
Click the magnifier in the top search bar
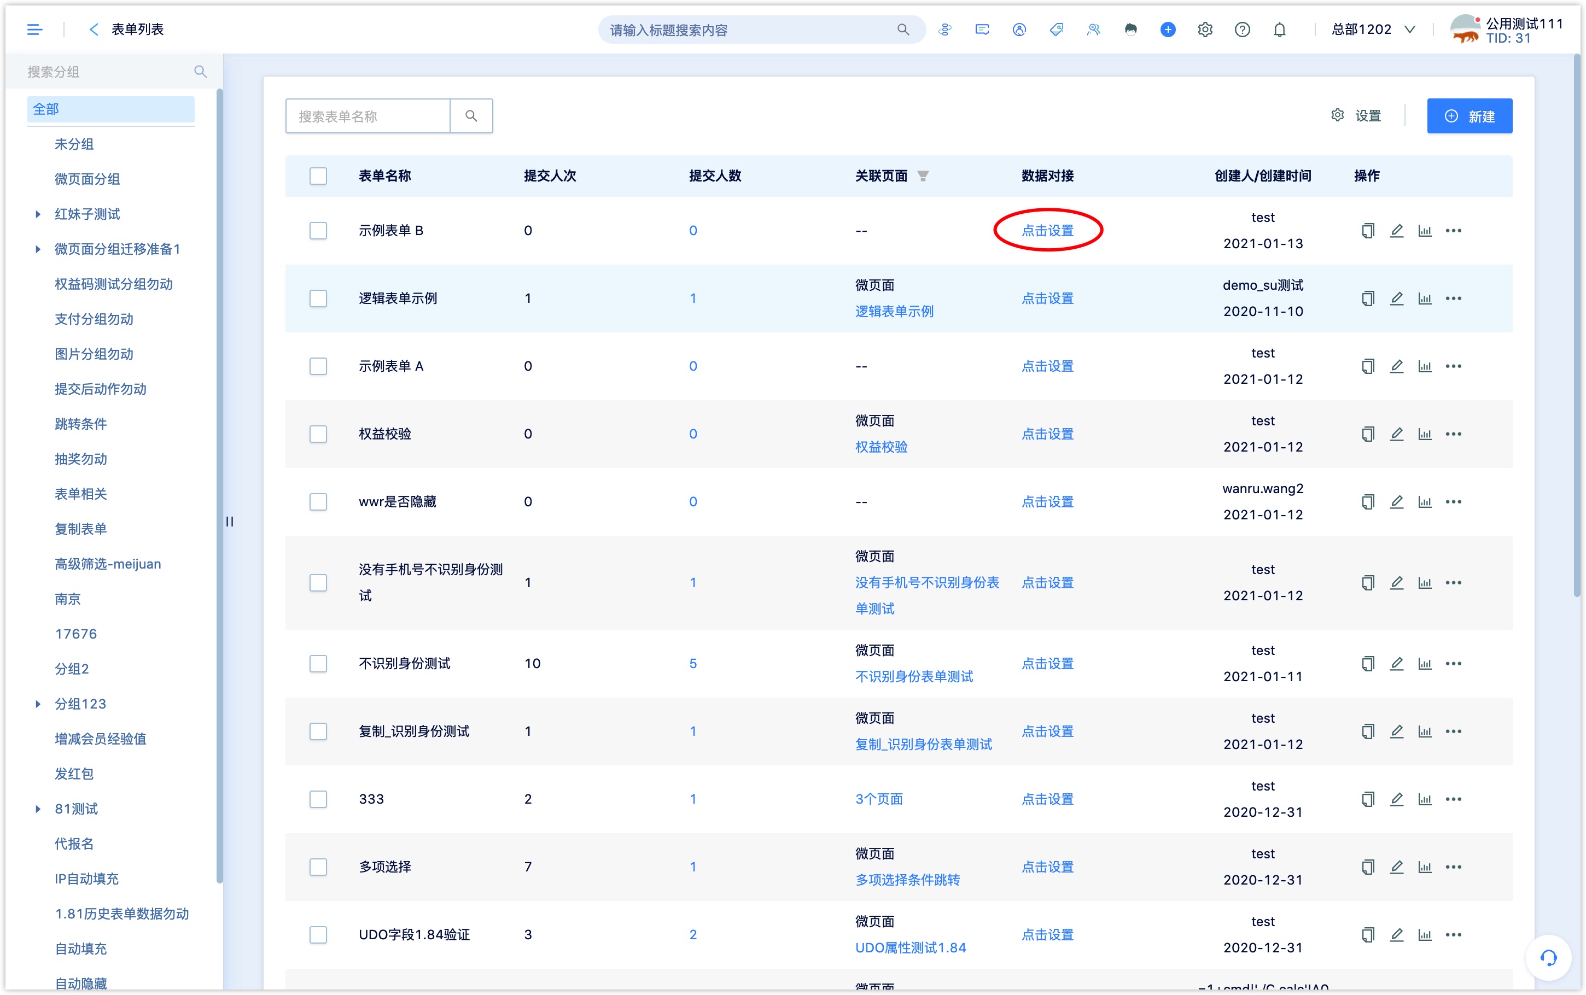(903, 30)
